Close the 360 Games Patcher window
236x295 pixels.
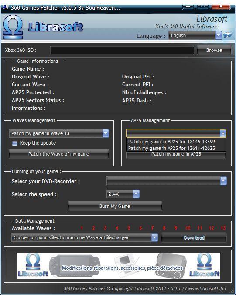click(x=221, y=7)
